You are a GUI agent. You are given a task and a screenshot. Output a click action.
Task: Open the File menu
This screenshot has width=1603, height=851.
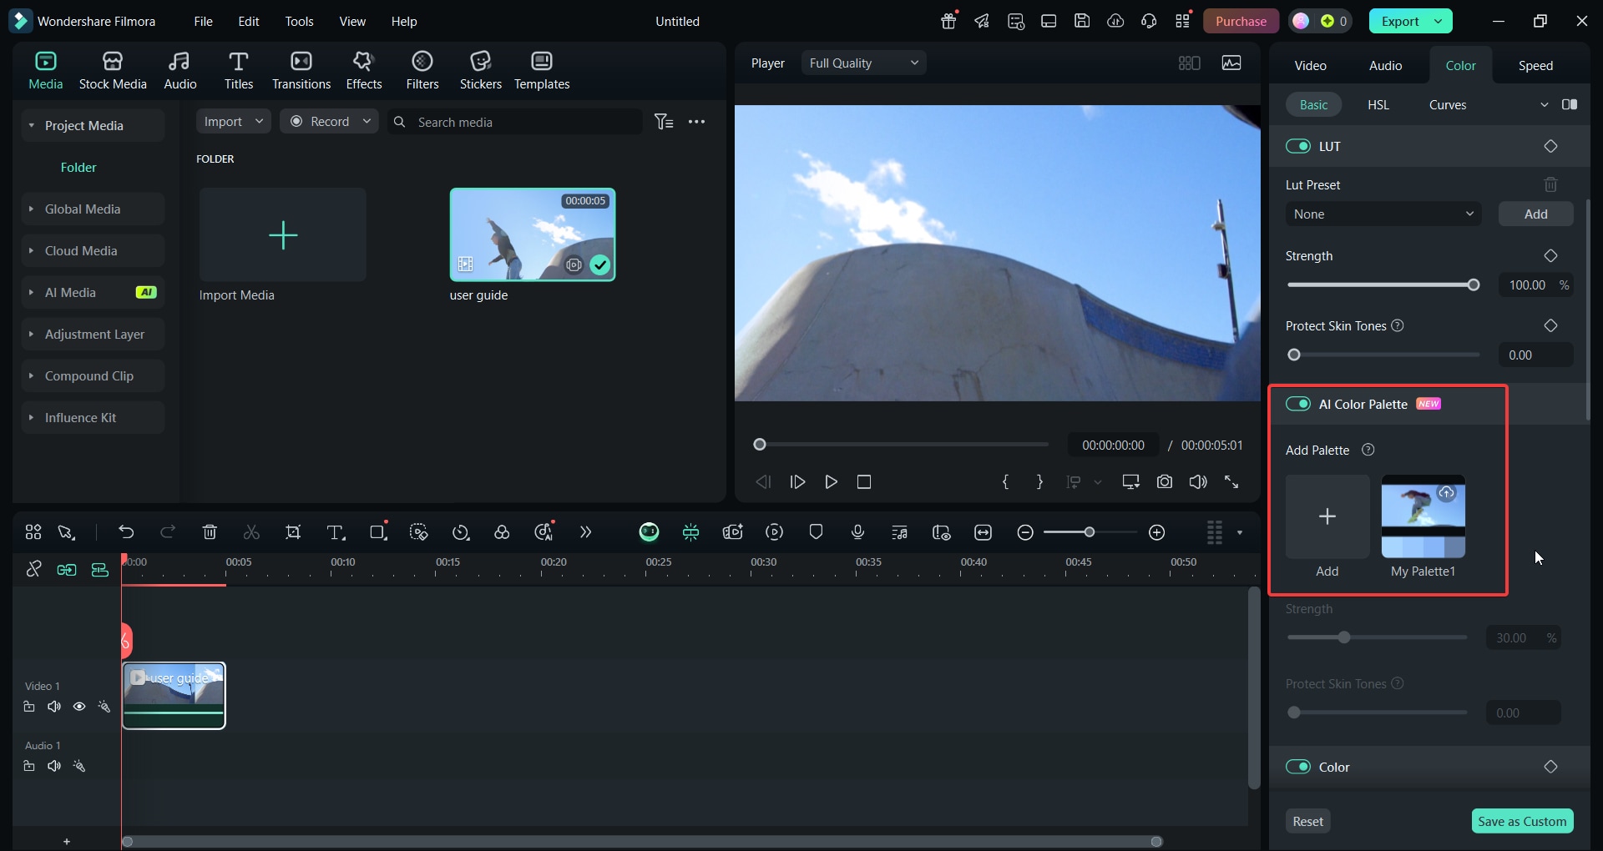pos(203,21)
